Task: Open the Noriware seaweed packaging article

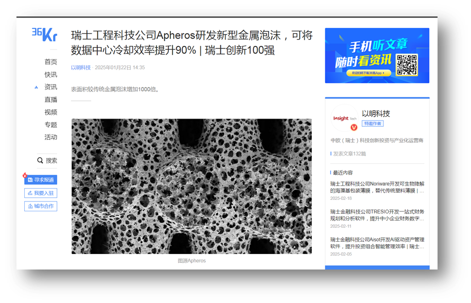Action: pos(377,187)
